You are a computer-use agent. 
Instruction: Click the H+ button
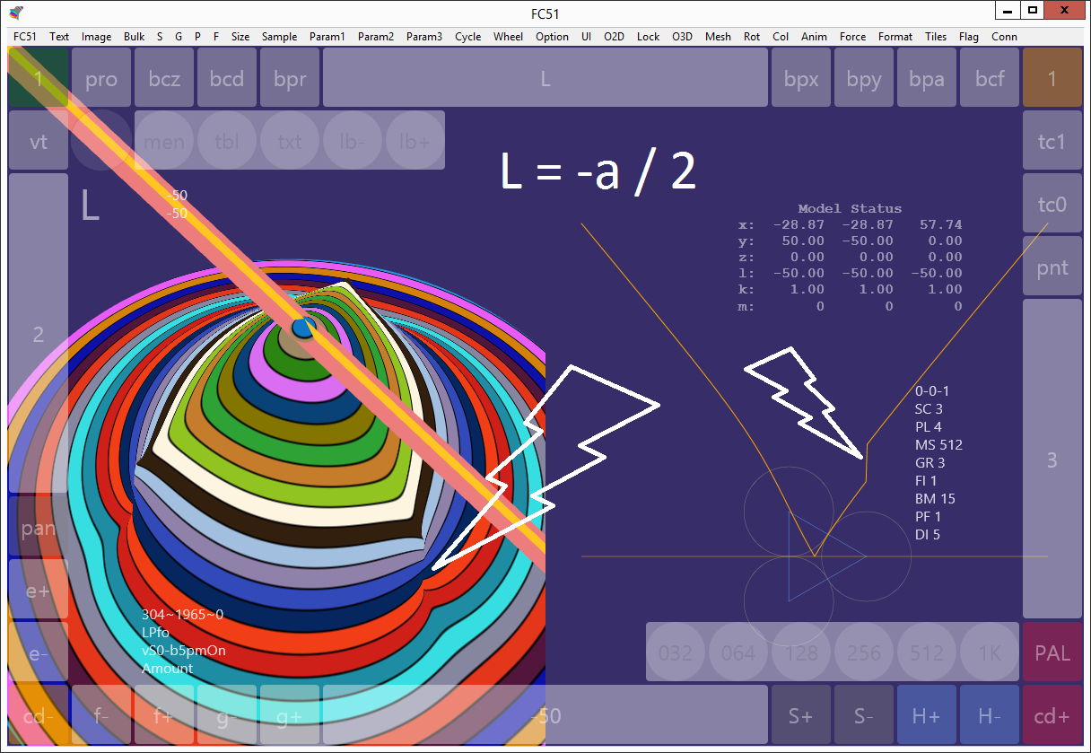point(927,715)
